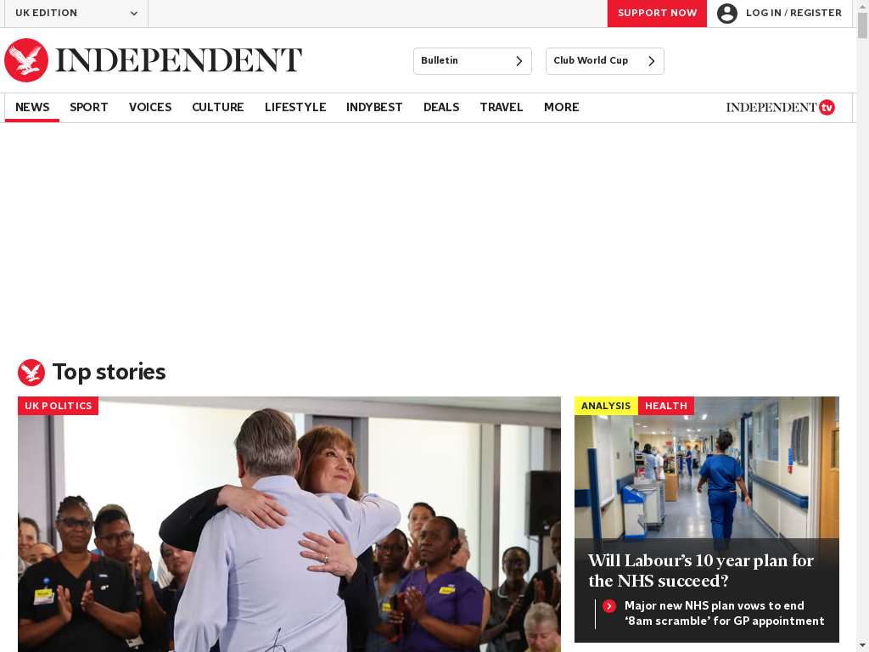Click the arrow in Club World Cup button
The height and width of the screenshot is (652, 869).
pos(651,61)
